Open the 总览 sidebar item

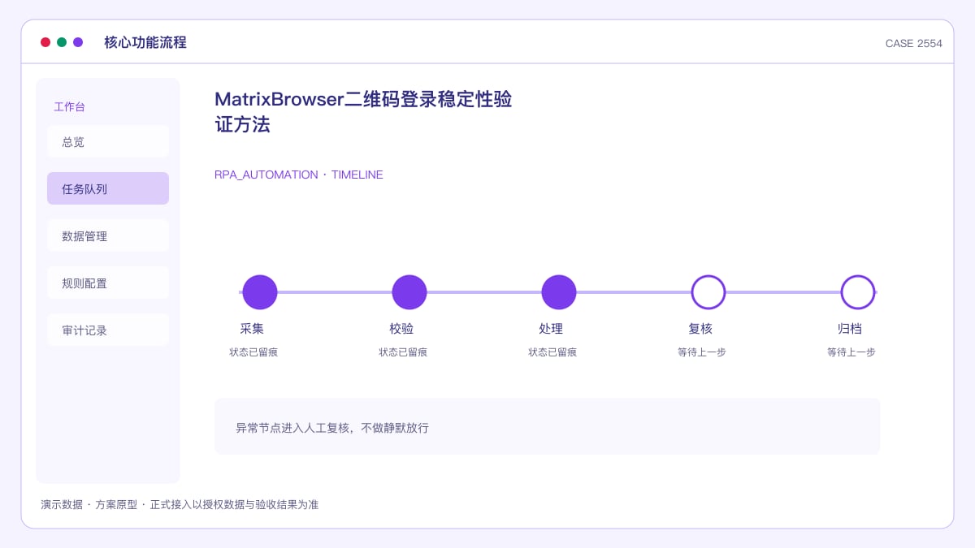[x=108, y=141]
